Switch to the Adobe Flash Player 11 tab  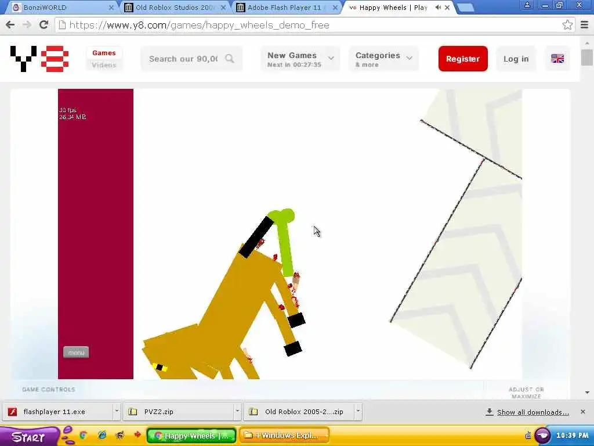pos(287,8)
